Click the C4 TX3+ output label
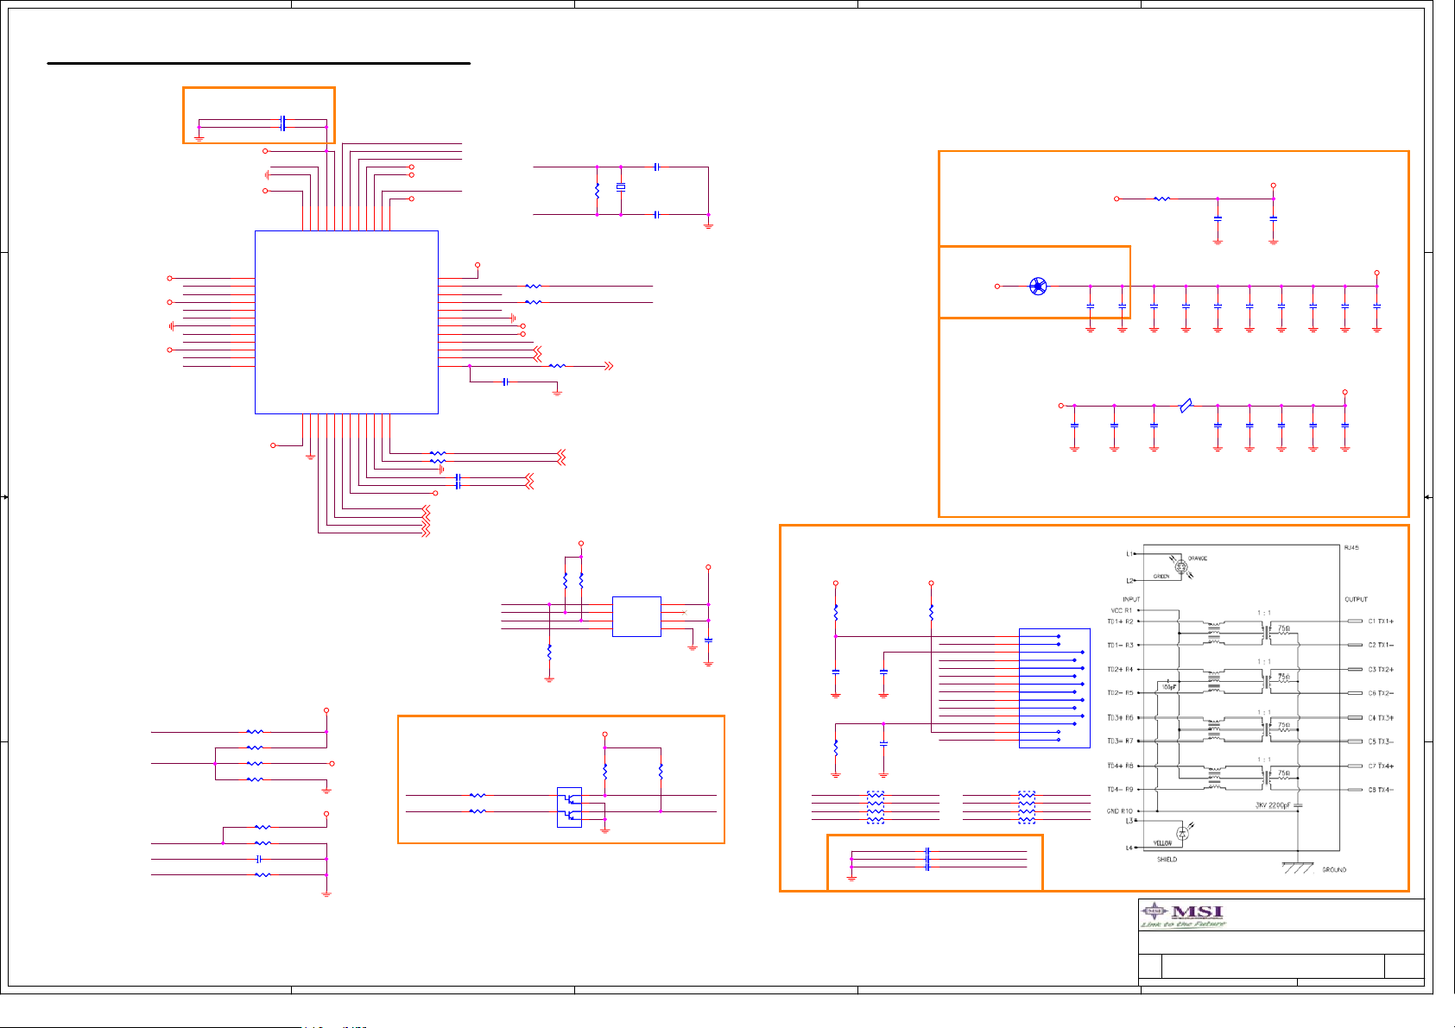 1381,717
